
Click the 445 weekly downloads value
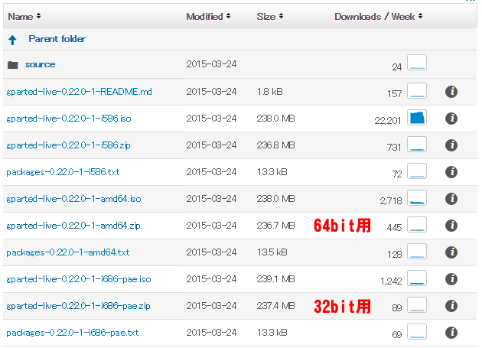coord(394,228)
